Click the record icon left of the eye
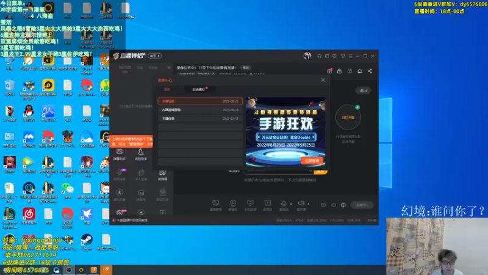The image size is (488, 275). pyautogui.click(x=324, y=205)
